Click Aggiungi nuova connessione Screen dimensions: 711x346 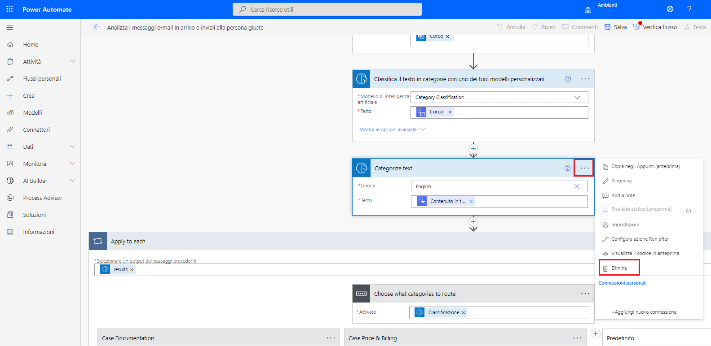pyautogui.click(x=644, y=312)
